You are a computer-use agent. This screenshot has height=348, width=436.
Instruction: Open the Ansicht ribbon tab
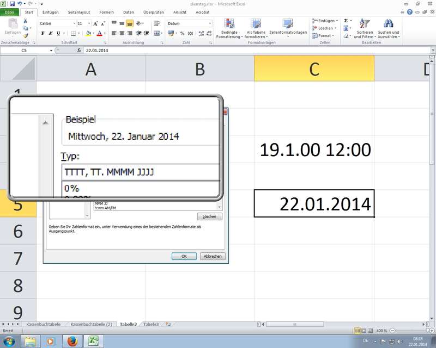180,12
